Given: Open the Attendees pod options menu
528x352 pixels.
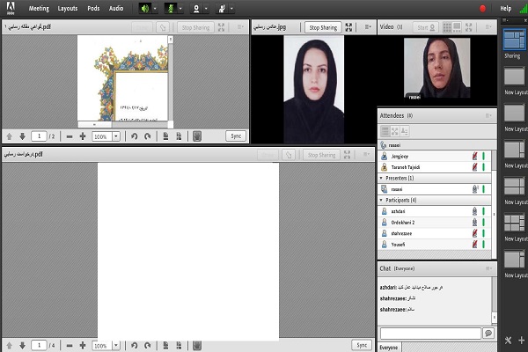Looking at the screenshot, I should (x=488, y=116).
